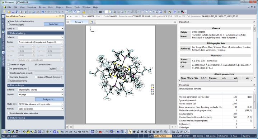Screen dimensions: 258x139
Task: Select the Picture 1 tab
Action: [x=79, y=22]
